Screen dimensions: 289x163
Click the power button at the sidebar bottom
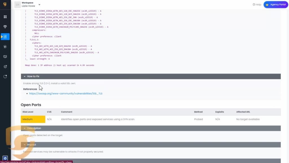point(5,158)
